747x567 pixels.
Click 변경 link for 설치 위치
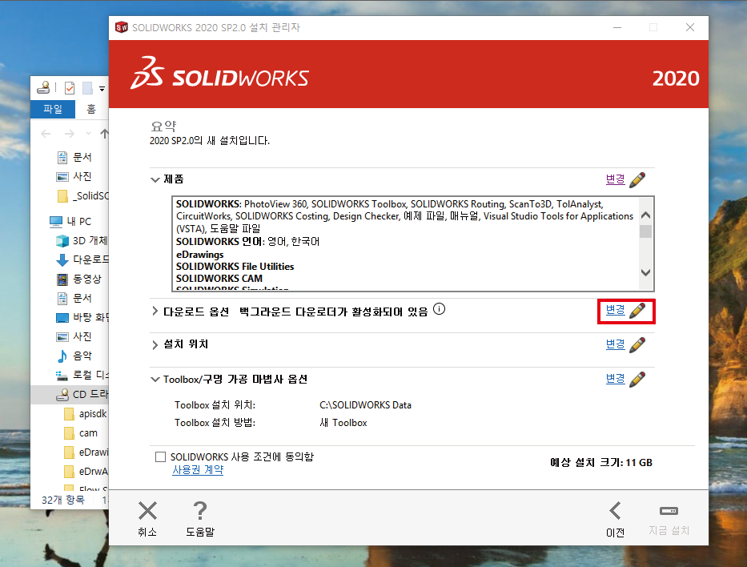pyautogui.click(x=615, y=344)
